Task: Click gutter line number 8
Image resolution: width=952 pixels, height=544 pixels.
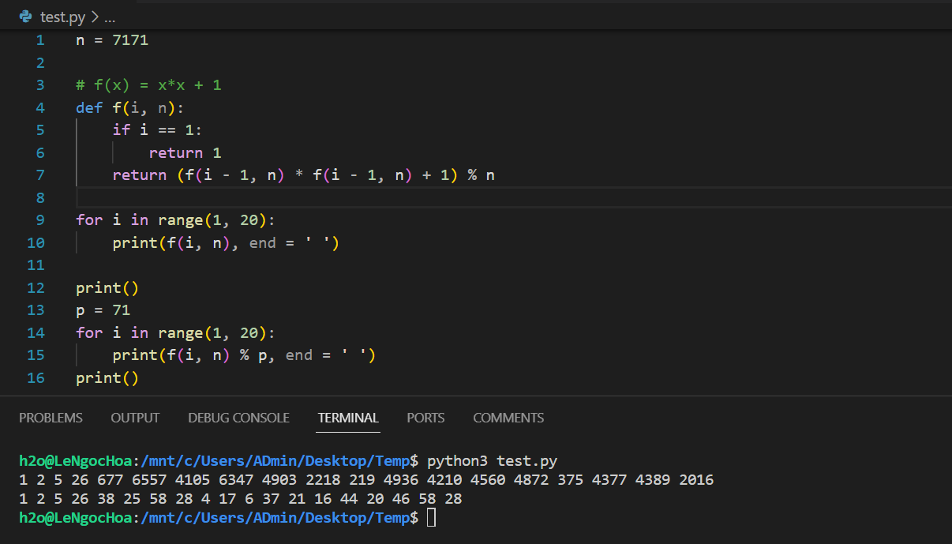Action: pyautogui.click(x=40, y=197)
